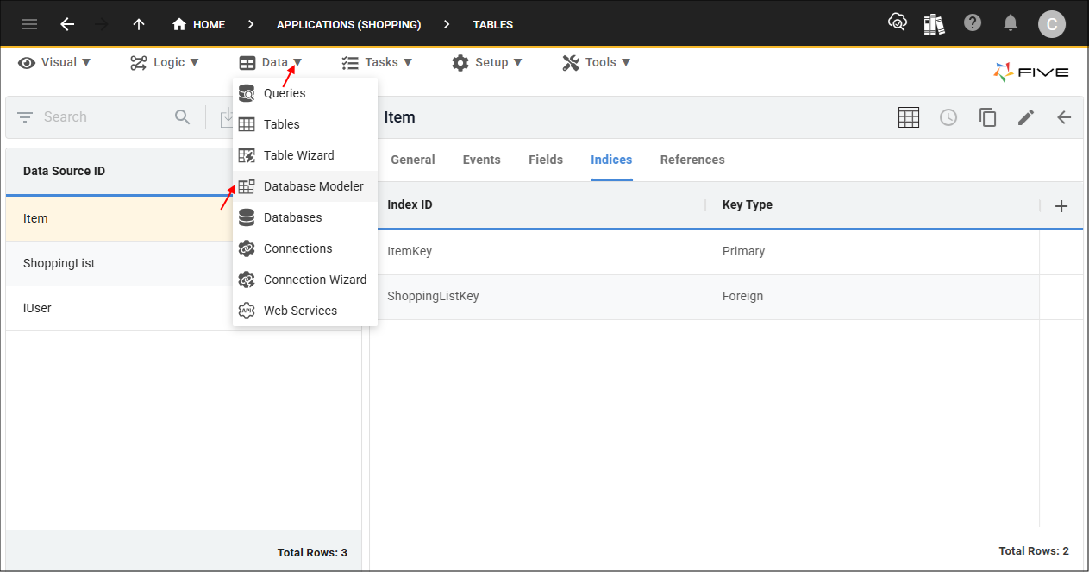Open the documentation library icon
Image resolution: width=1089 pixels, height=572 pixels.
tap(934, 23)
